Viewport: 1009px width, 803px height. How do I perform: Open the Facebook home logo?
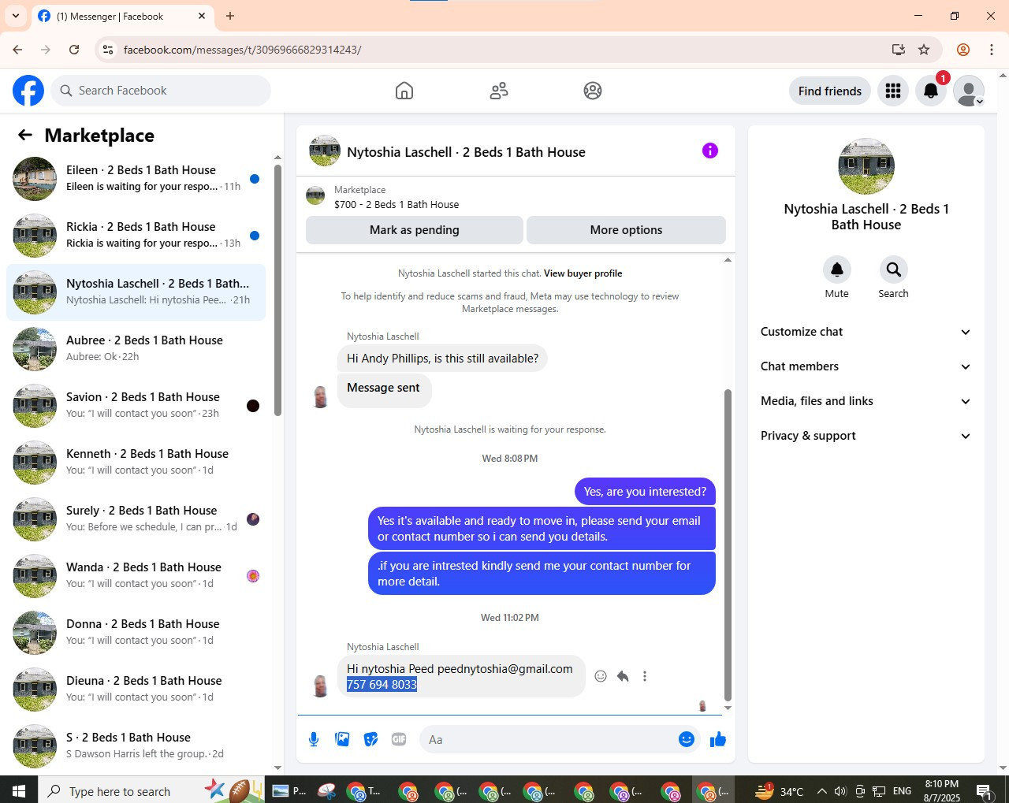point(28,91)
